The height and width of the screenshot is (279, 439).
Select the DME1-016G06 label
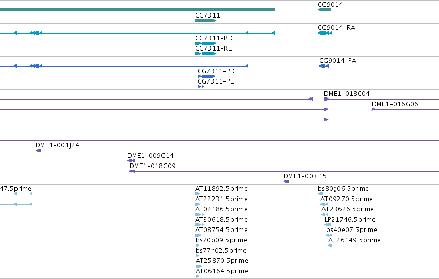(395, 104)
